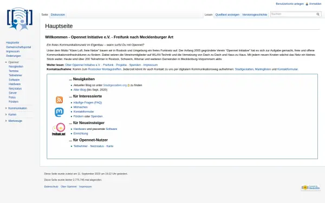Viewport: 325px width, 203px height.
Task: Follow the Projekte link
Action: coord(121,65)
